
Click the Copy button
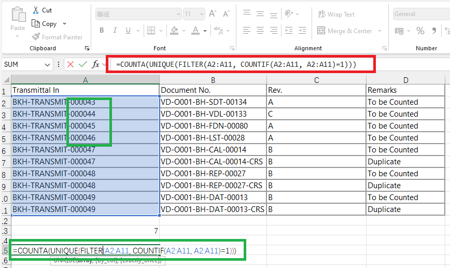[44, 23]
